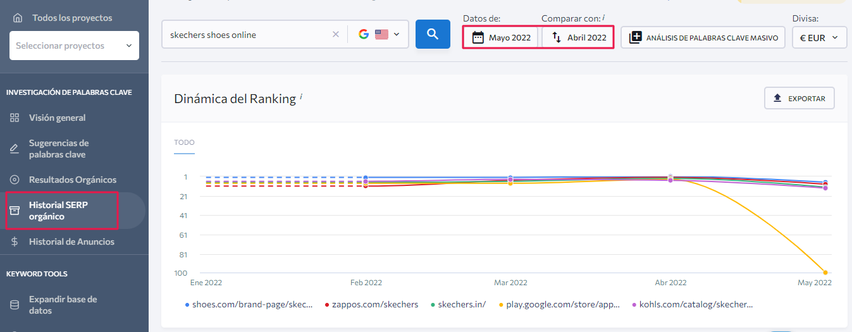The image size is (852, 332).
Task: Toggle play.google.com series in legend
Action: point(560,304)
